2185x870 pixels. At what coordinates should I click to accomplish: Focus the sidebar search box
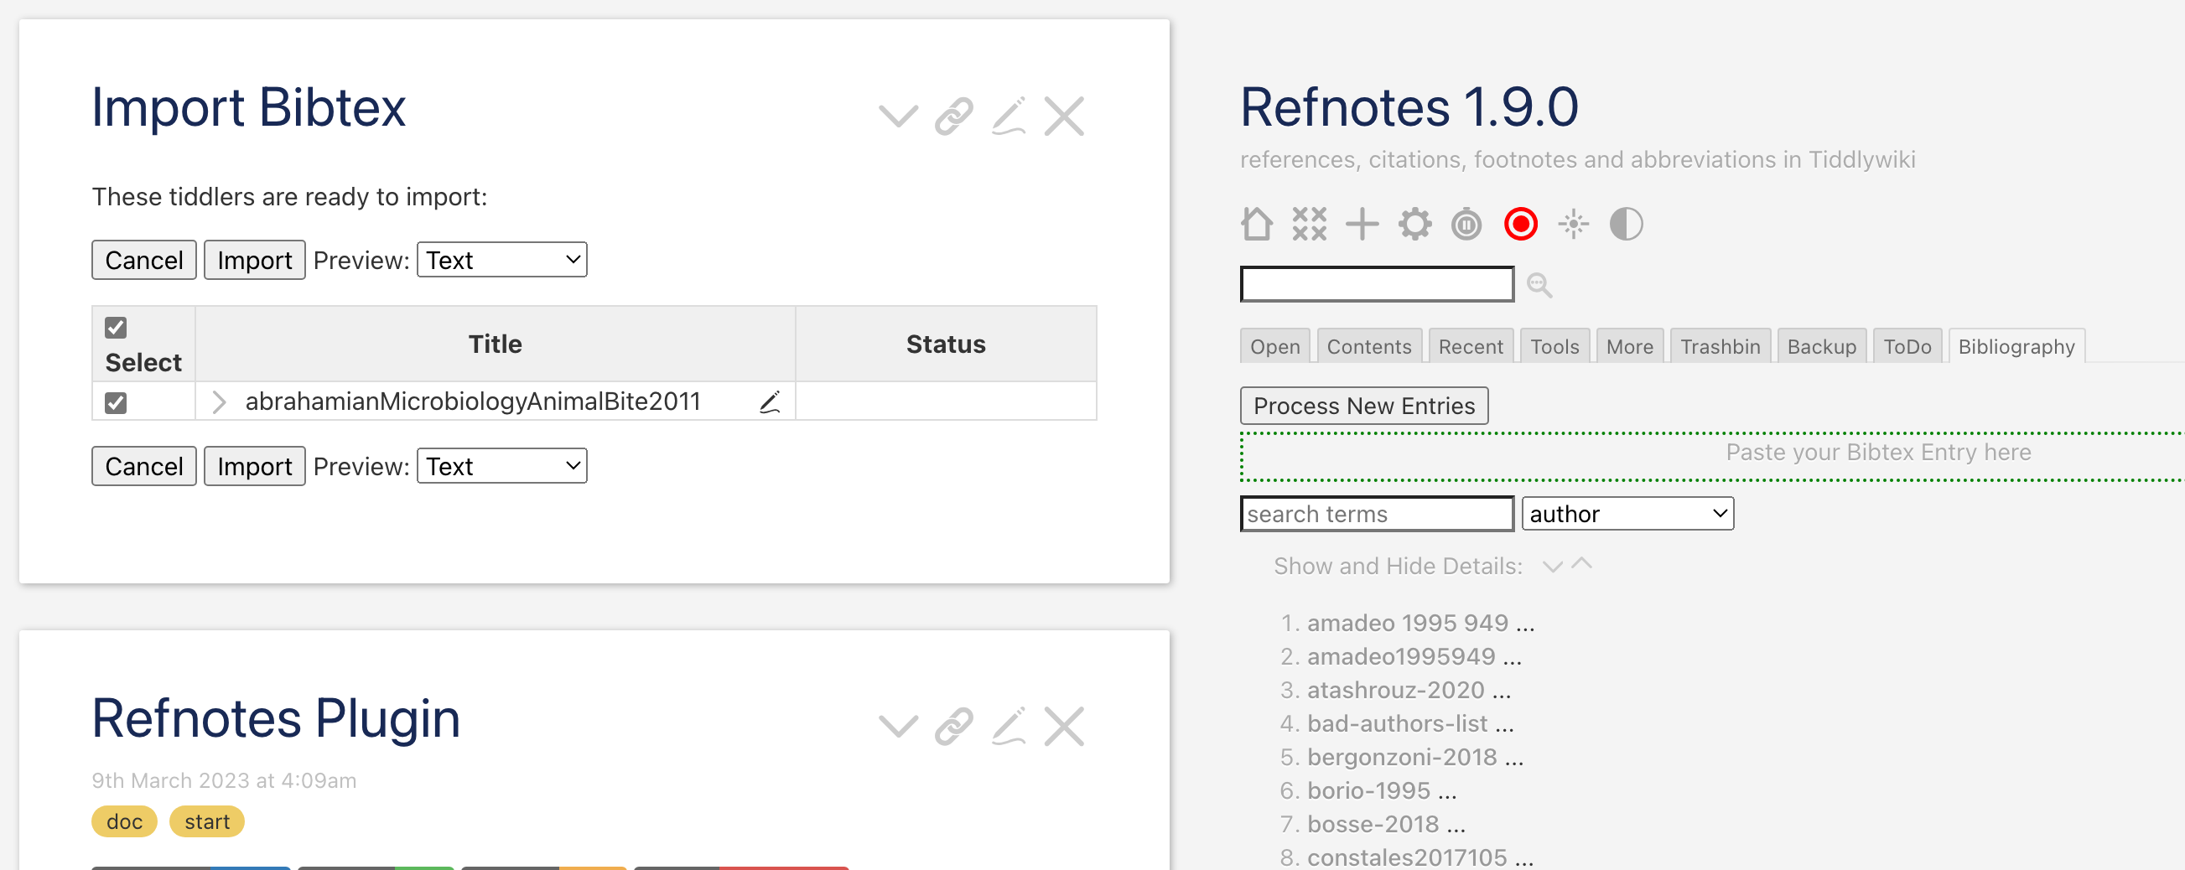tap(1377, 284)
